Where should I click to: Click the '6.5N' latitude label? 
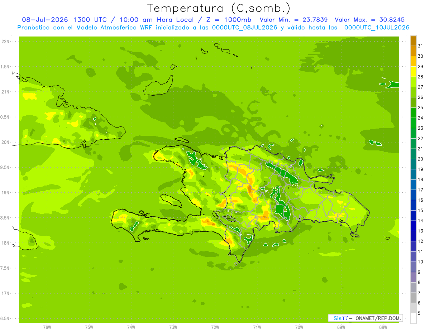[5, 318]
